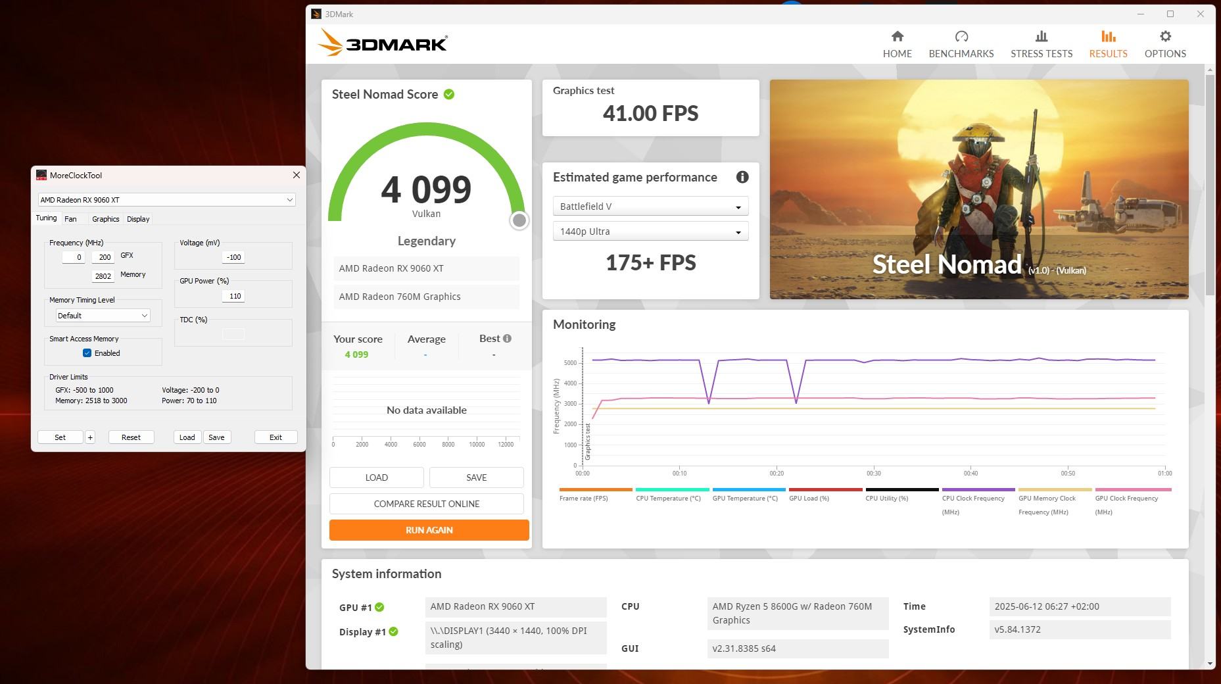Click the Time value 2025-06-12 06:27

coord(1080,606)
